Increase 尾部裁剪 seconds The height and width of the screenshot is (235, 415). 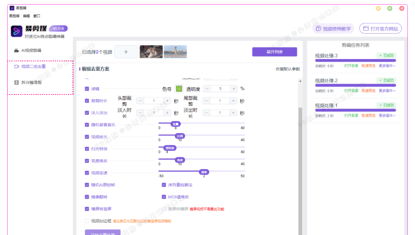coord(233,101)
